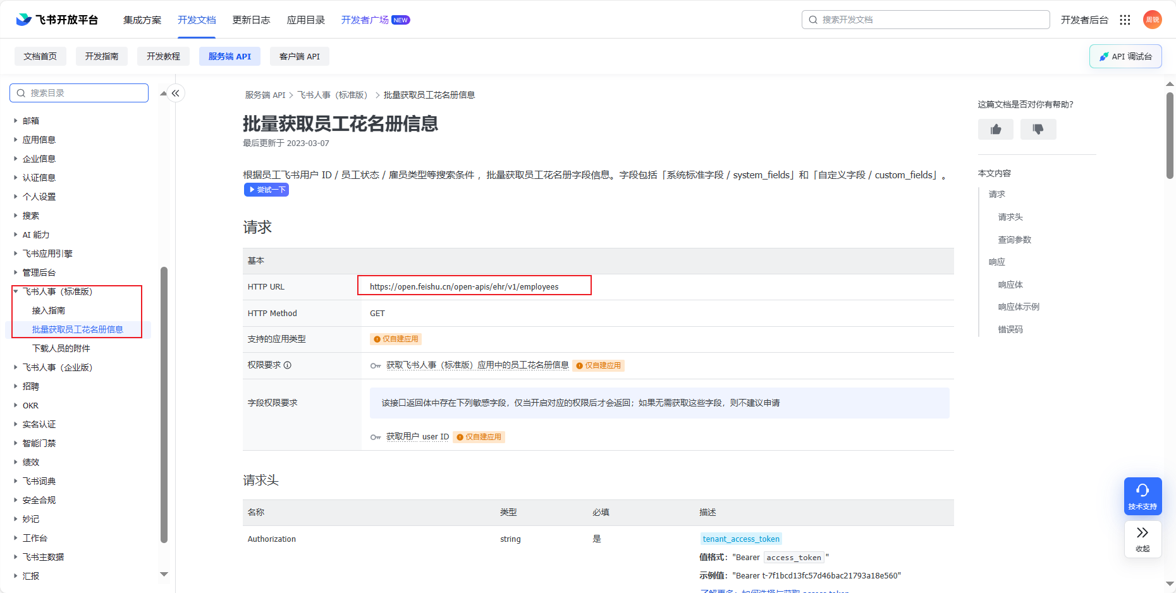Viewport: 1176px width, 593px height.
Task: Click 获取飞书人事（标准版）应用中的员工花名册信息 permission link
Action: coord(477,365)
